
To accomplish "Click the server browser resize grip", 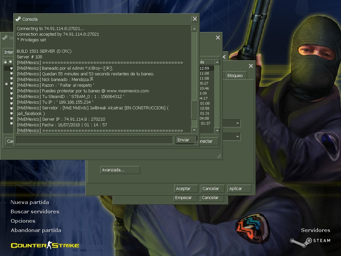I will click(x=219, y=156).
